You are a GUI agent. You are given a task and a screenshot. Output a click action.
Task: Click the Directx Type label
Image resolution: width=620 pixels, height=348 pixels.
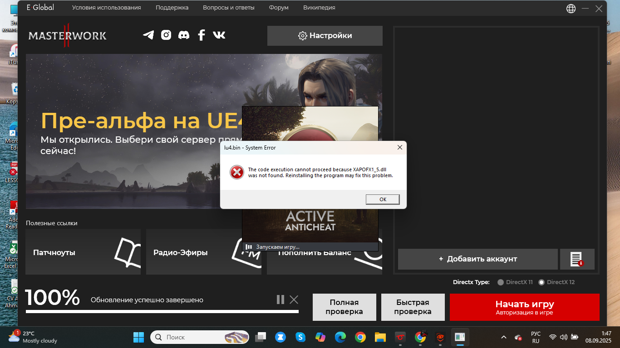(471, 282)
